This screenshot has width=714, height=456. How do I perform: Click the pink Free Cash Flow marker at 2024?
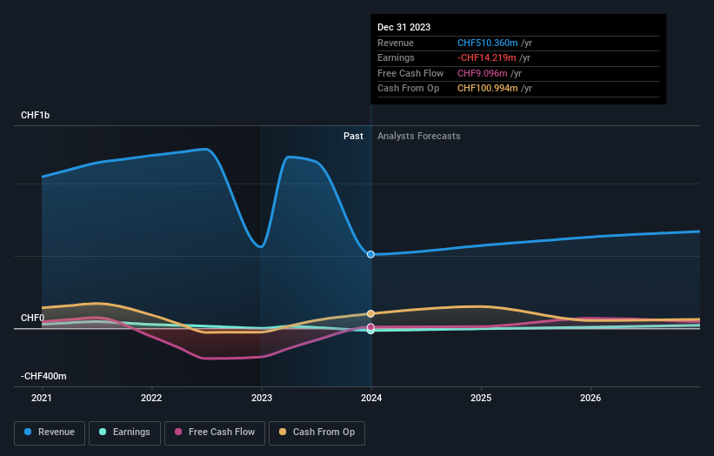[370, 326]
